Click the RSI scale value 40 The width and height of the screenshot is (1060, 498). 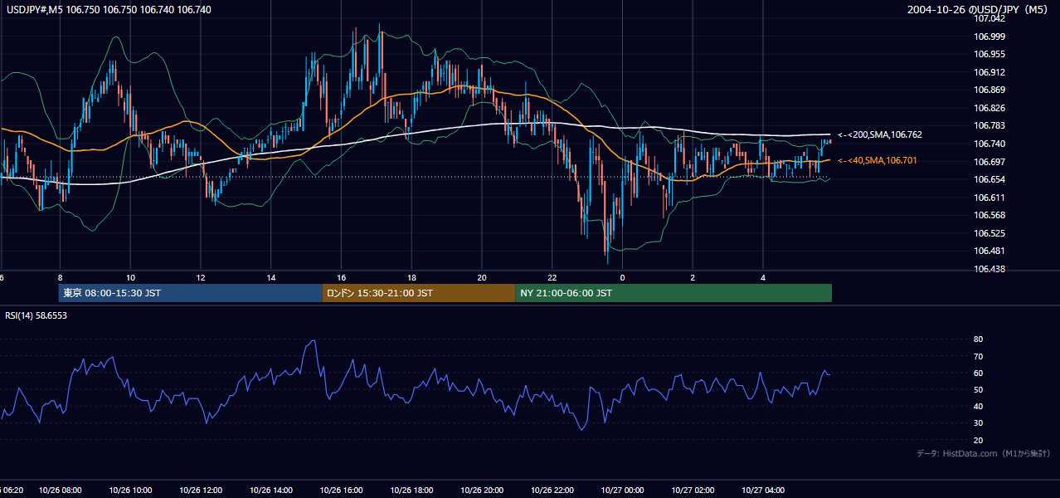click(978, 407)
